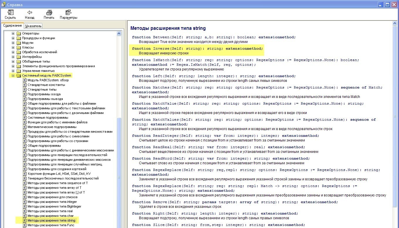Open Подпрограммы для генерации случайных матриц
This screenshot has height=228, width=399.
65,164
